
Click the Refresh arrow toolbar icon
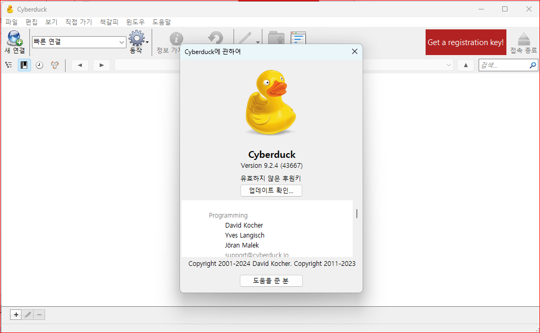pos(216,38)
